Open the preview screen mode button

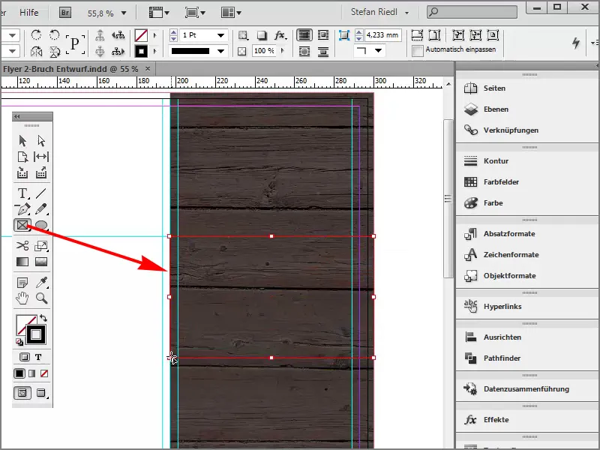[x=41, y=393]
